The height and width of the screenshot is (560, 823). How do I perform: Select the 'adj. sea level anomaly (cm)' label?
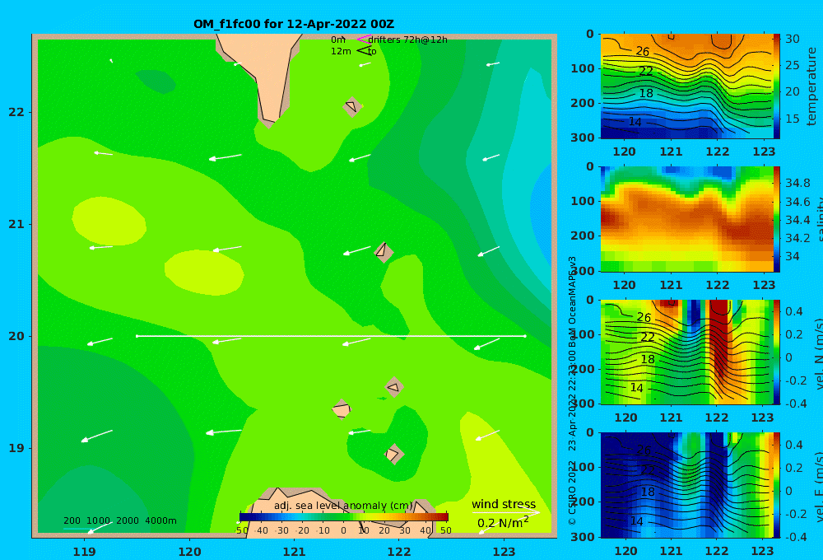click(x=343, y=506)
